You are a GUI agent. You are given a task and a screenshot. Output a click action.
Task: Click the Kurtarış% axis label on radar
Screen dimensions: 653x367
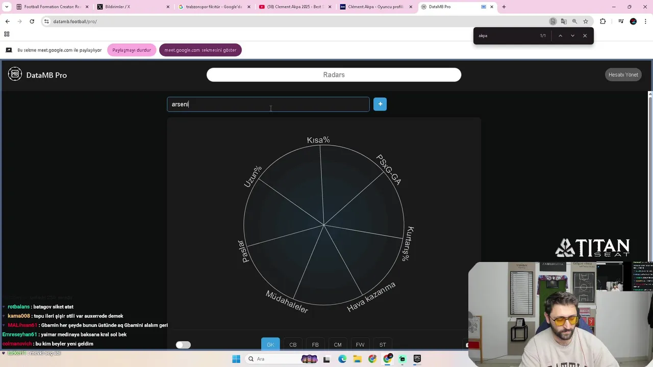click(408, 244)
